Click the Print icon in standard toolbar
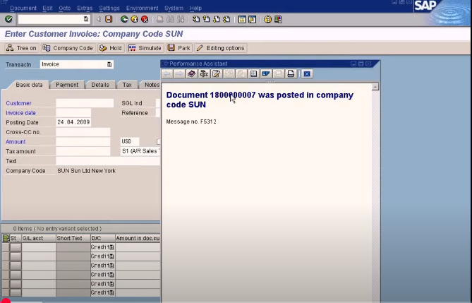This screenshot has height=303, width=472. 160,19
